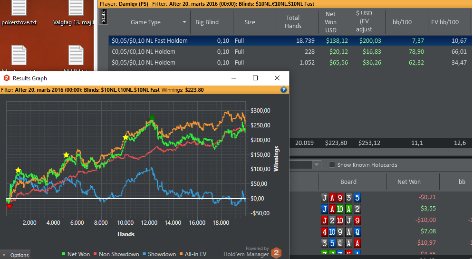Select hand with board J 2 10 J 9

pos(341,221)
